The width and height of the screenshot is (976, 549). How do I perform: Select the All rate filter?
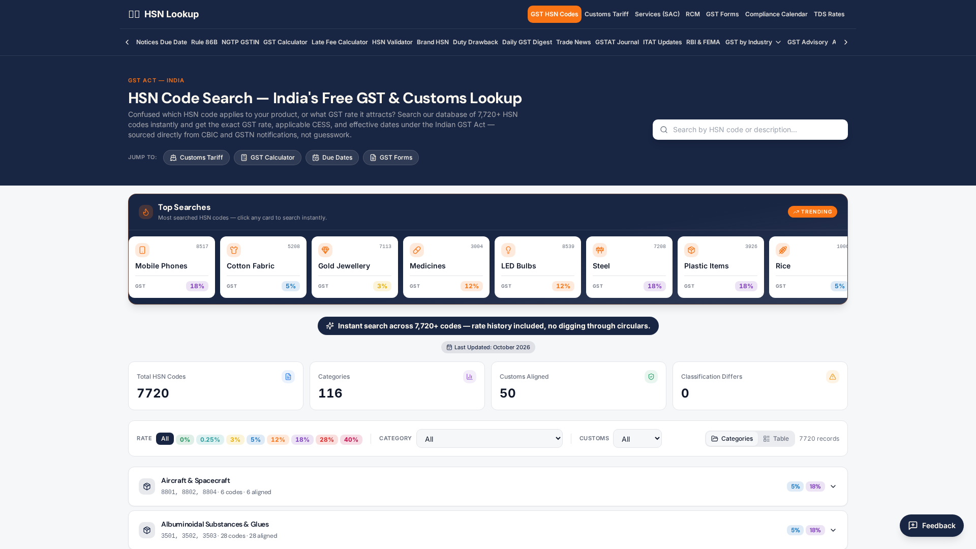165,439
